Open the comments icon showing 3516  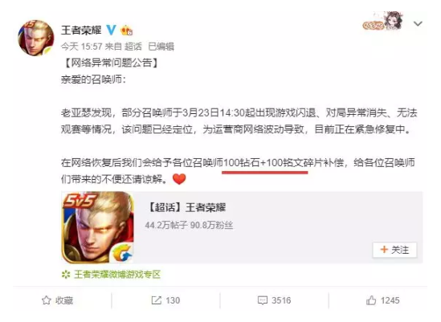[x=263, y=300]
